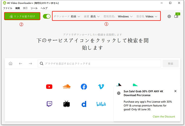
Task: Open the SoundCloud service icon
Action: (x=67, y=87)
